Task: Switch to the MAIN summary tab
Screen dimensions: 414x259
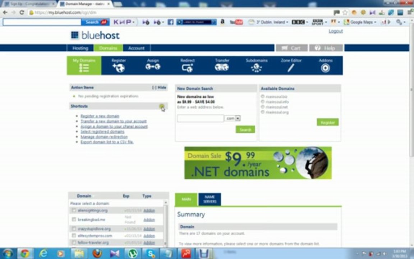Action: (x=186, y=199)
